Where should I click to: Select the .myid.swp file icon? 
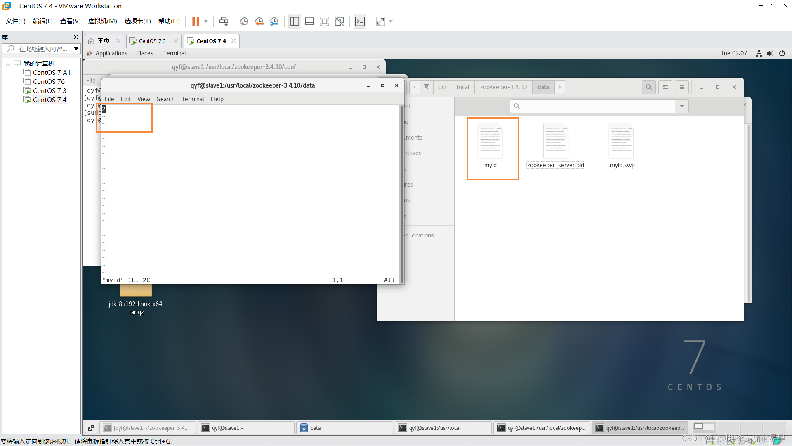[x=621, y=142]
